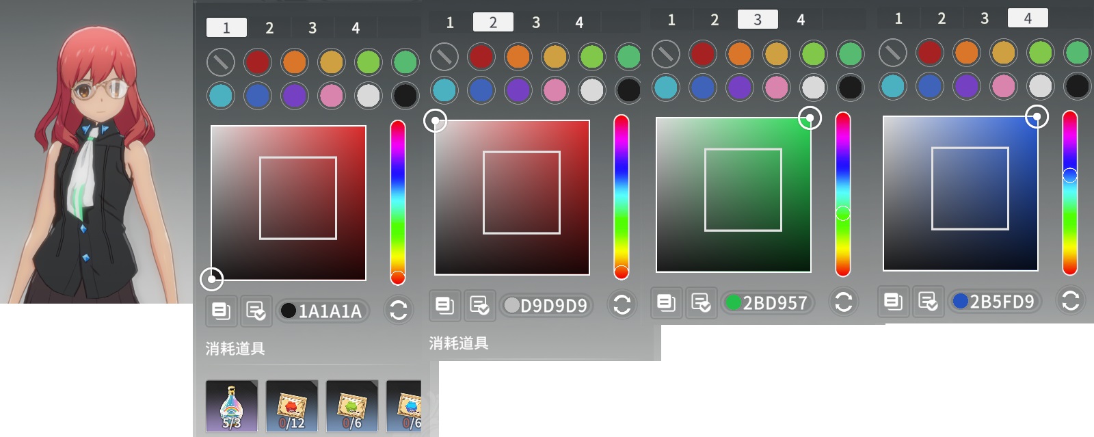
Task: Pick the orange swatch in the 1A1A1A panel
Action: [295, 62]
